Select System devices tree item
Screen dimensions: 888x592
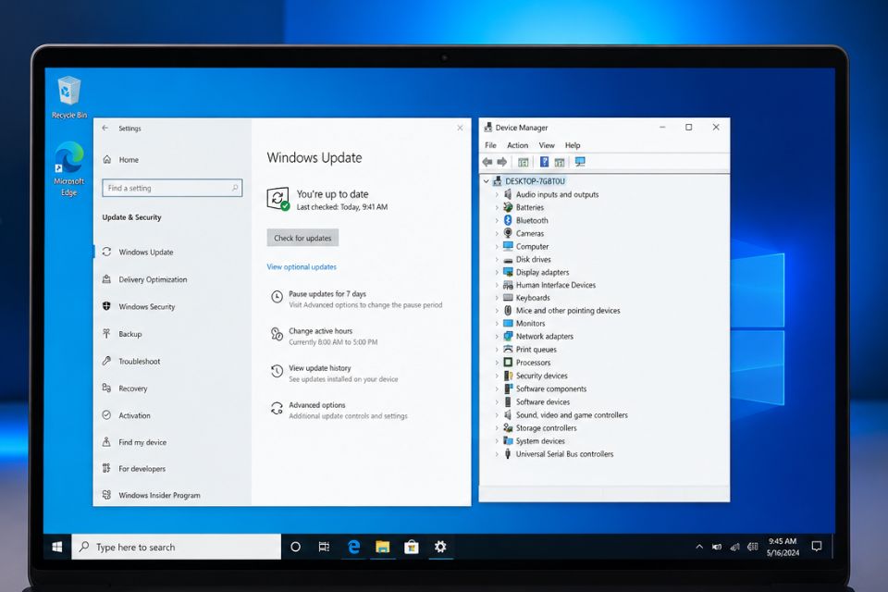[539, 441]
